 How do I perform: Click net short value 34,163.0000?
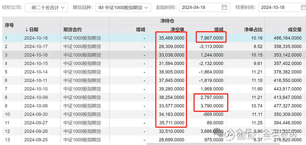tap(171, 114)
